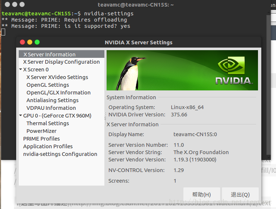Click the 帮助(H) help button
276x209 pixels.
201,194
